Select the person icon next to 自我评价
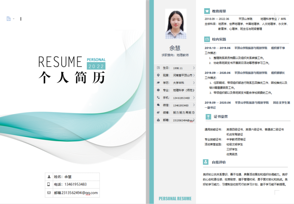This screenshot has width=294, height=204. pos(207,162)
